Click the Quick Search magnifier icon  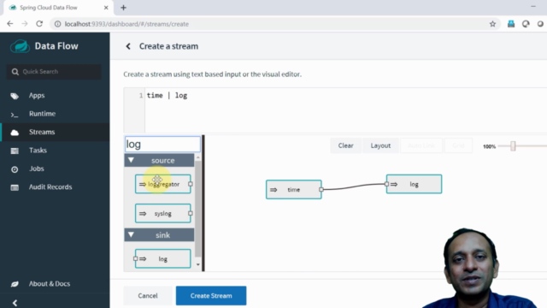pos(15,72)
